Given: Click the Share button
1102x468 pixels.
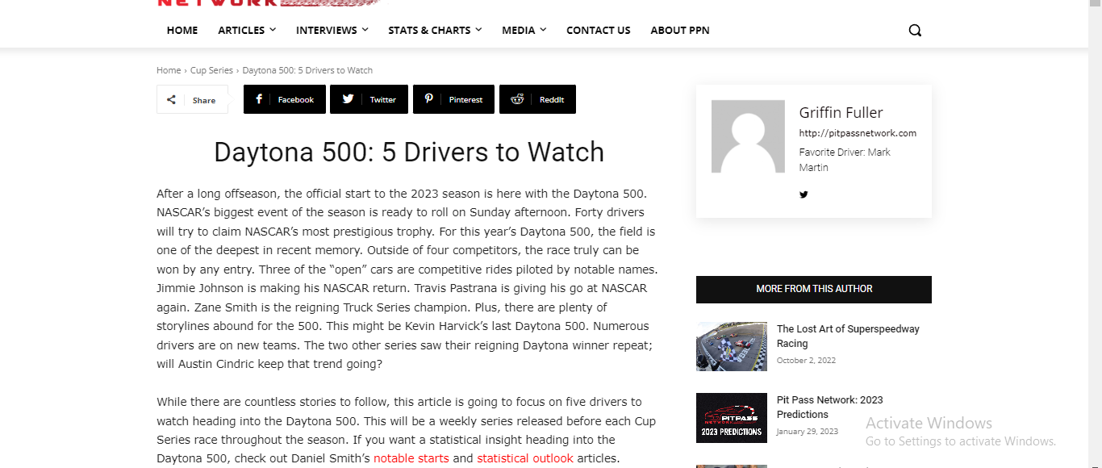Looking at the screenshot, I should pos(192,100).
